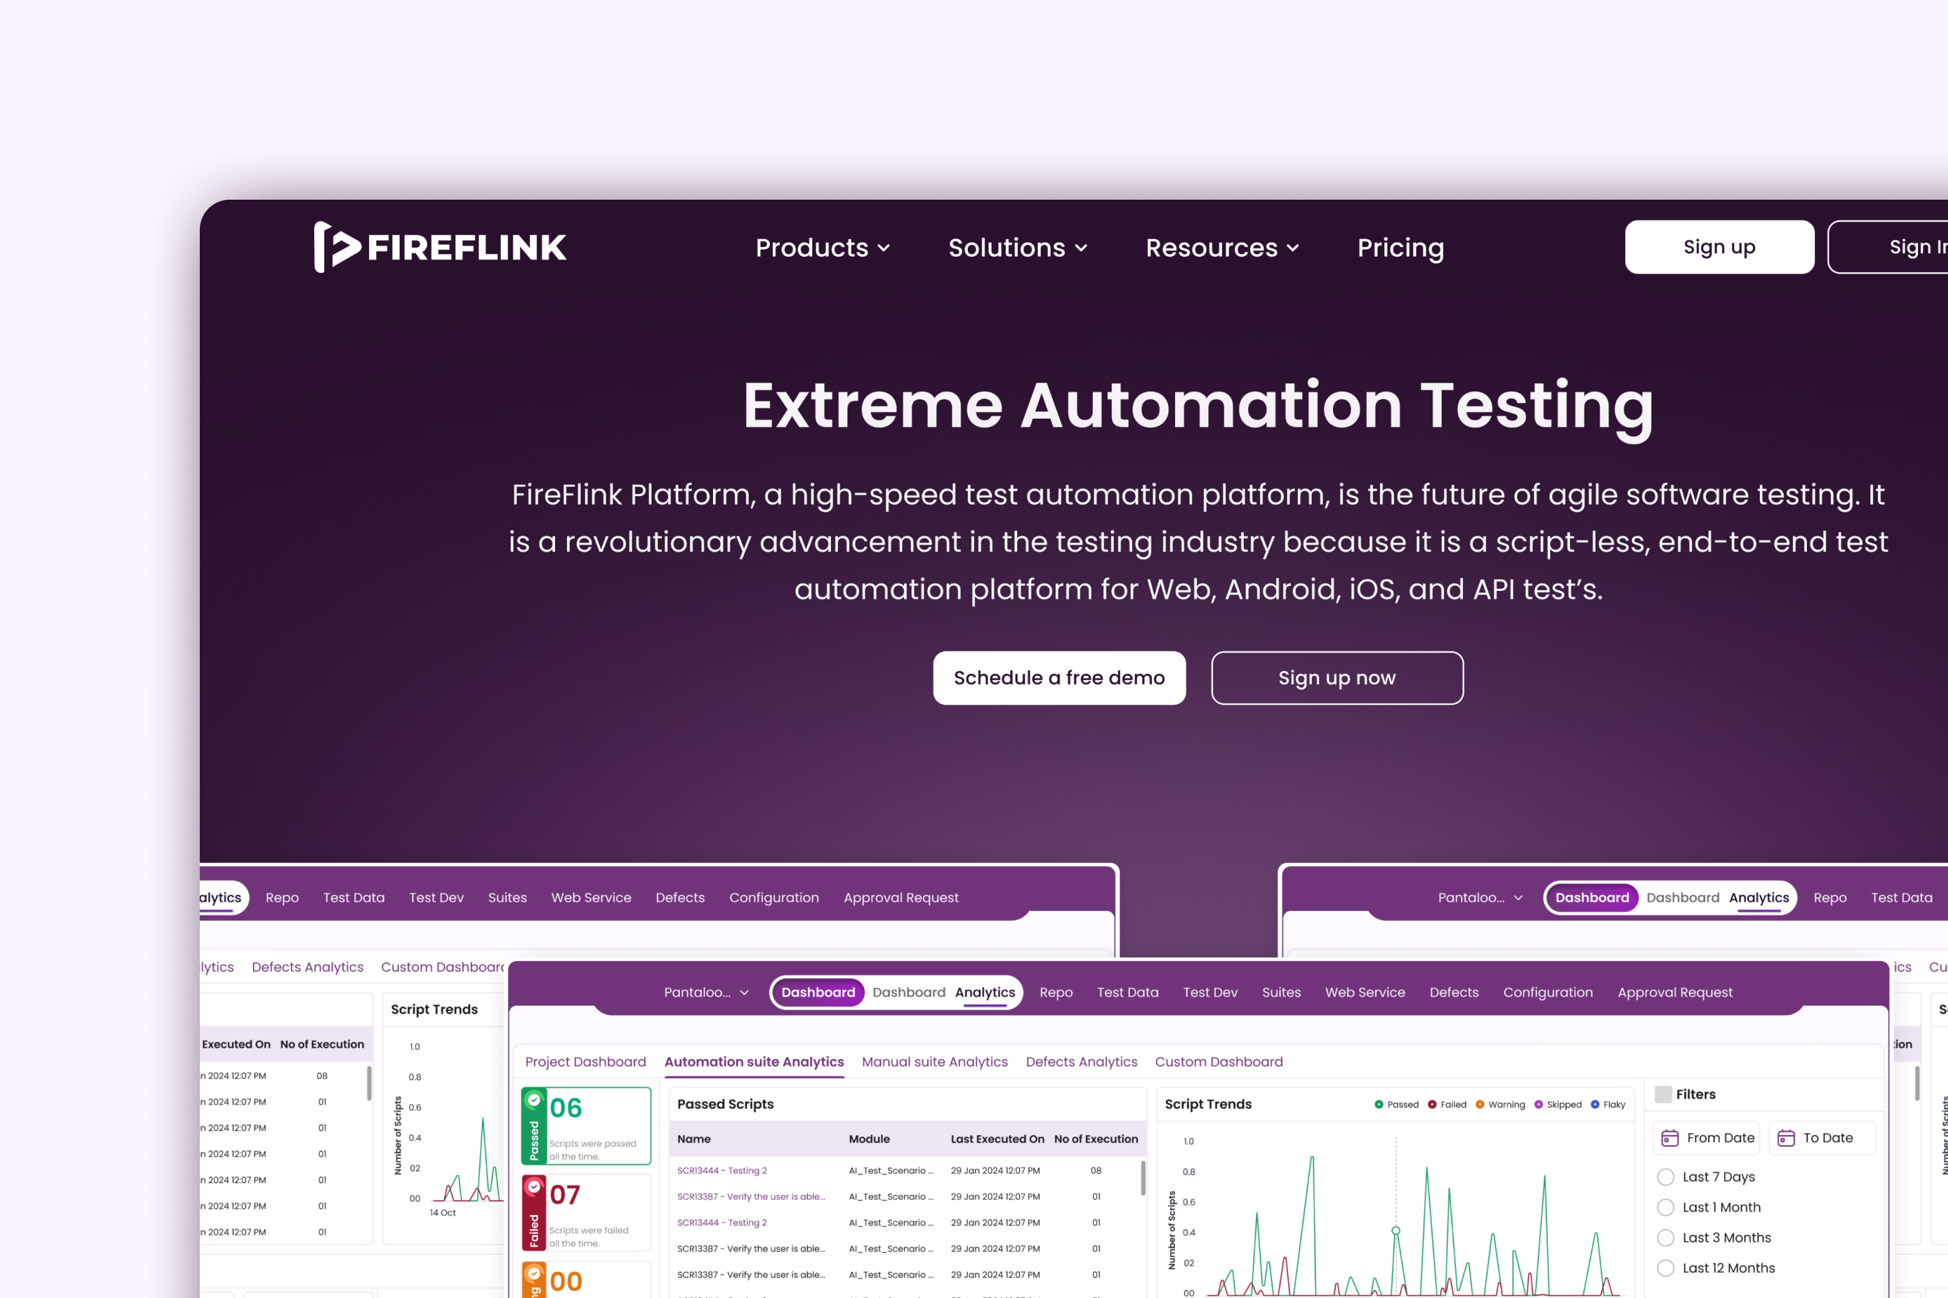
Task: Click No of Execution header in Passed Scripts
Action: tap(1096, 1139)
